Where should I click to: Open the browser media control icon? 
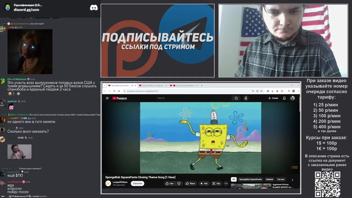click(x=289, y=91)
